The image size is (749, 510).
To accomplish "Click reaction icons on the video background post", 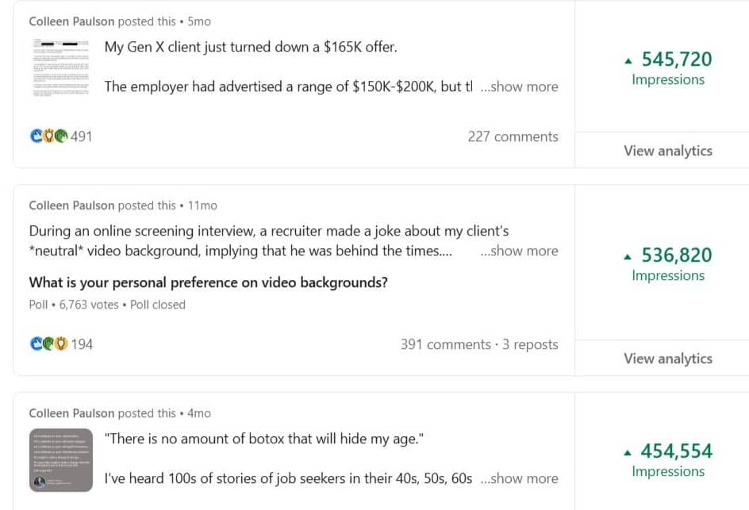I will pos(48,344).
